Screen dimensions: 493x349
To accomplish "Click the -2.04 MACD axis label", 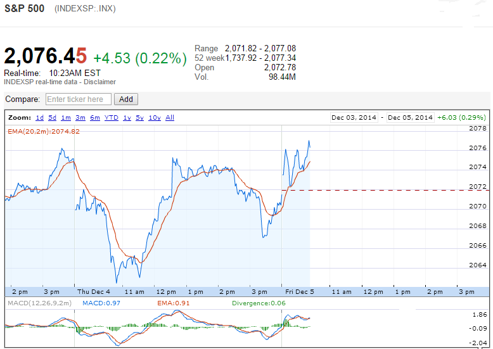I will pos(478,343).
